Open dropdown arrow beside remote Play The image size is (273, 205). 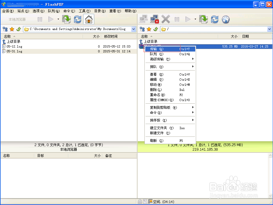pos(195,19)
